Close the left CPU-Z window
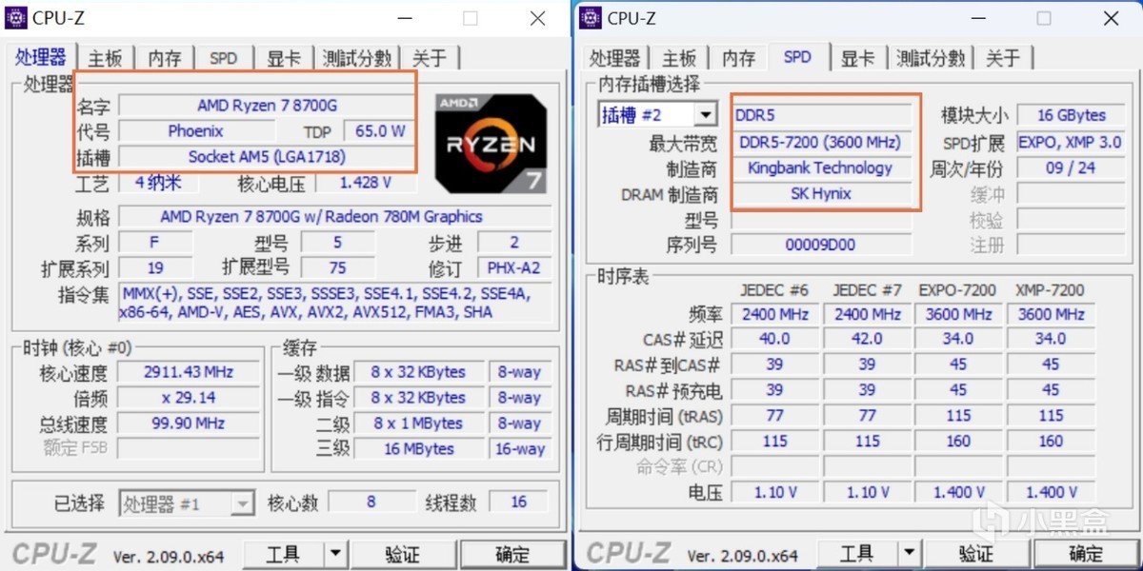Screen dimensions: 1143x571 pyautogui.click(x=538, y=18)
